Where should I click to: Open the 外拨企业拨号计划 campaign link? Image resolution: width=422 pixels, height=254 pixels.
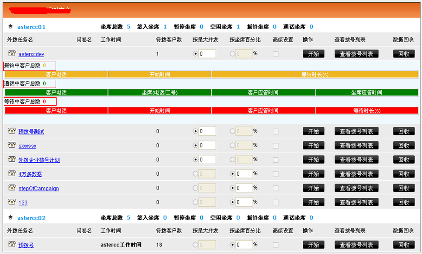[x=39, y=160]
